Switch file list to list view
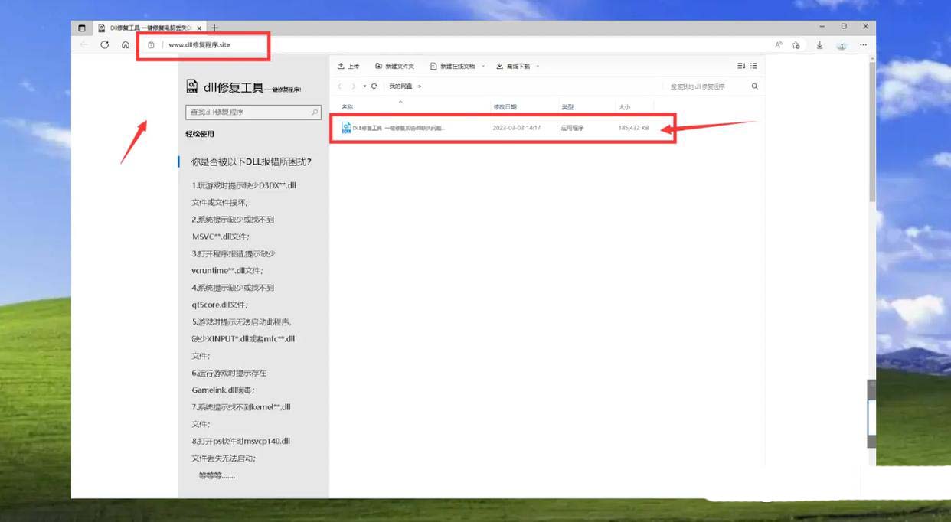Screen dimensions: 951x522 [x=752, y=66]
